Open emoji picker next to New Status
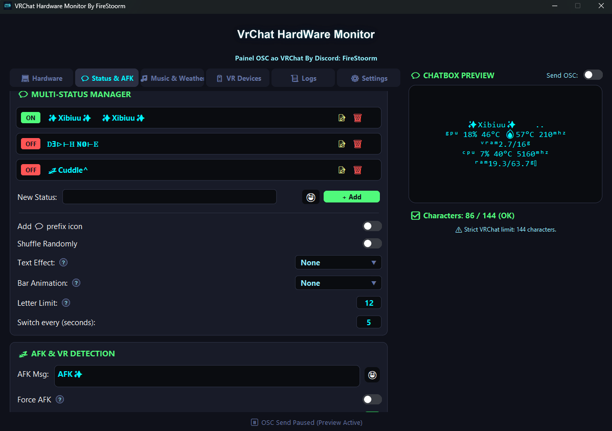Screen dimensions: 612x431 (311, 197)
